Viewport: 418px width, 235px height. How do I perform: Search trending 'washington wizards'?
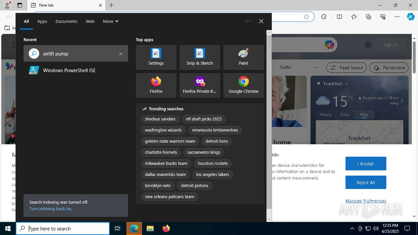pos(163,130)
